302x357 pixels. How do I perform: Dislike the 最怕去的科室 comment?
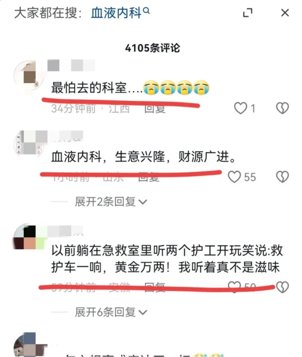click(282, 108)
